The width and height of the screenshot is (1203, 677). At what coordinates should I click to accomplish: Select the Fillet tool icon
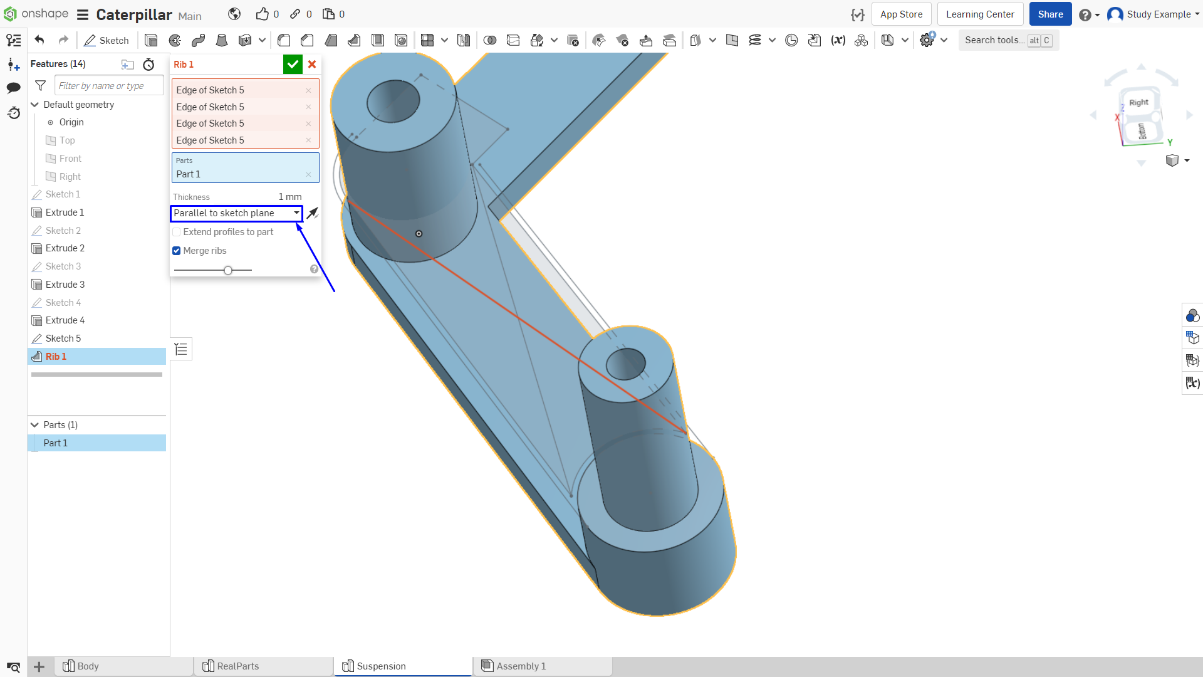(284, 40)
